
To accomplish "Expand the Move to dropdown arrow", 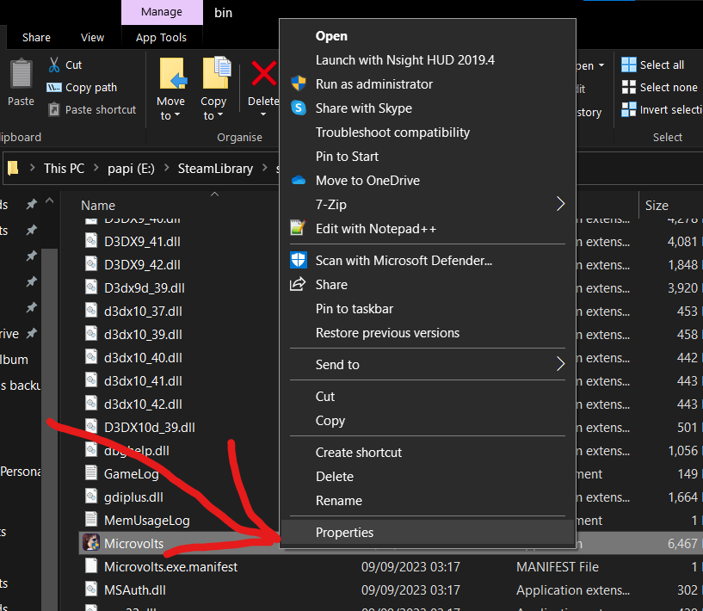I will pyautogui.click(x=177, y=115).
